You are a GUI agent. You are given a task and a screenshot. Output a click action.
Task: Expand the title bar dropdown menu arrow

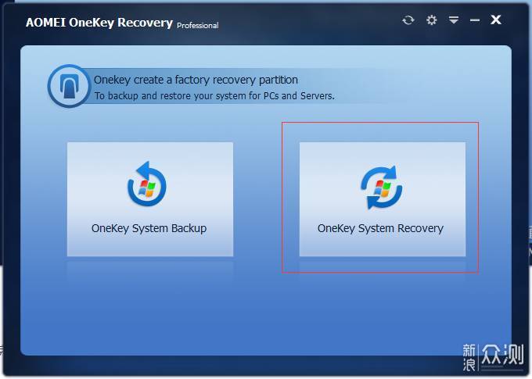(x=453, y=20)
